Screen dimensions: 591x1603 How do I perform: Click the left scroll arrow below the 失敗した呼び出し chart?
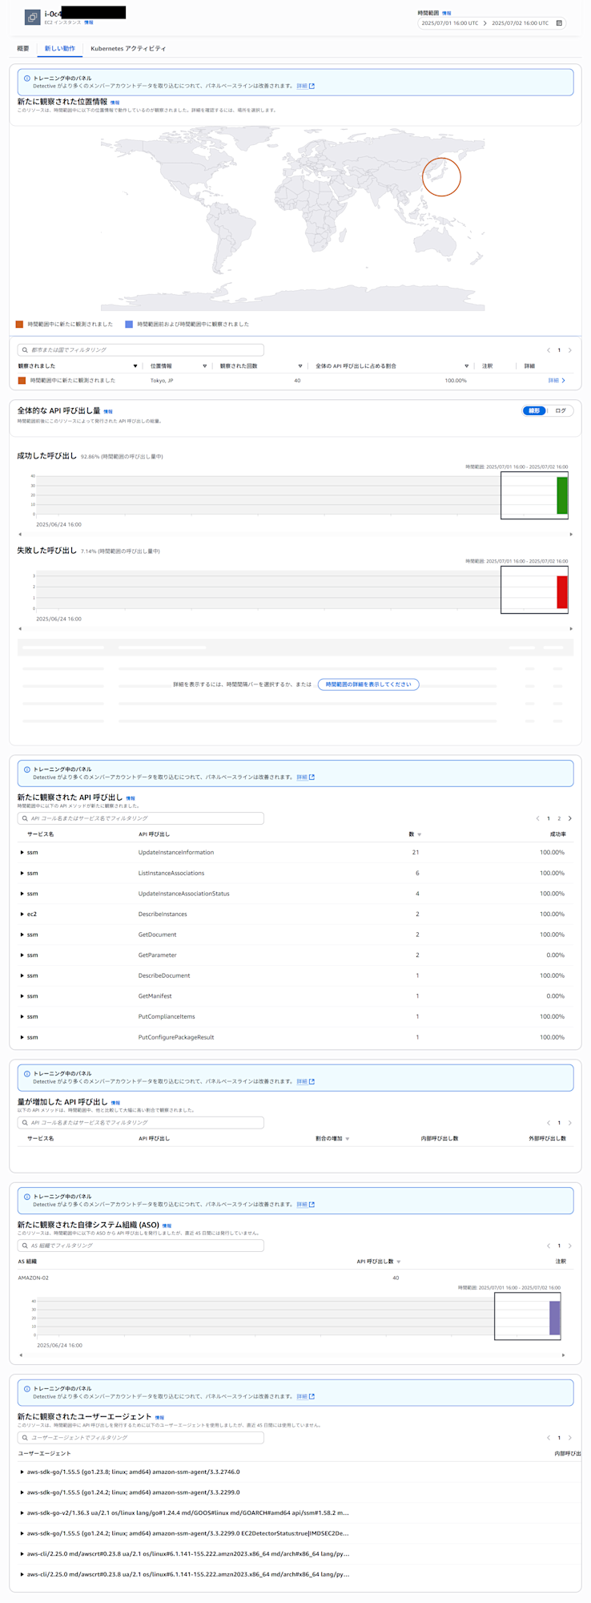[20, 628]
